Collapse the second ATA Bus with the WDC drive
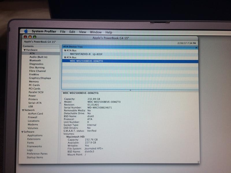231x173 pixels. (65, 57)
